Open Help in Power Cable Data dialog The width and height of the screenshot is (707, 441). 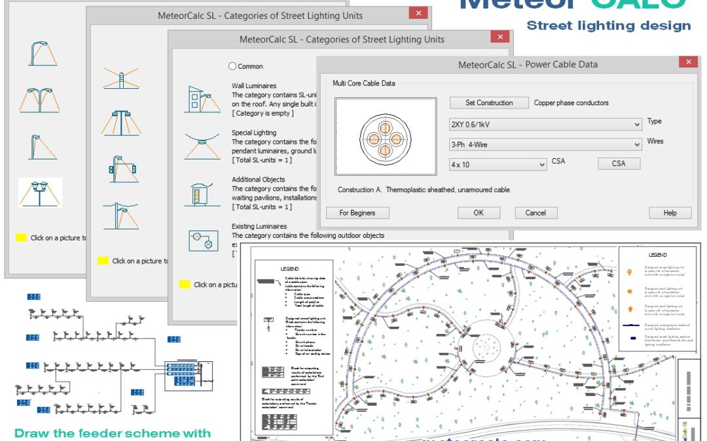pos(670,213)
